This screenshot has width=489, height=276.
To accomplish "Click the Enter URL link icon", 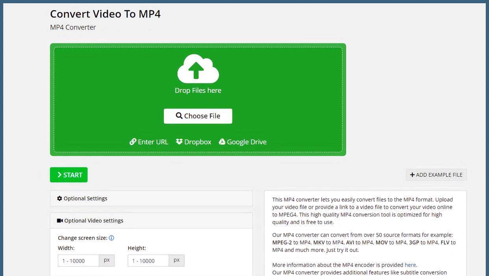I will 133,141.
